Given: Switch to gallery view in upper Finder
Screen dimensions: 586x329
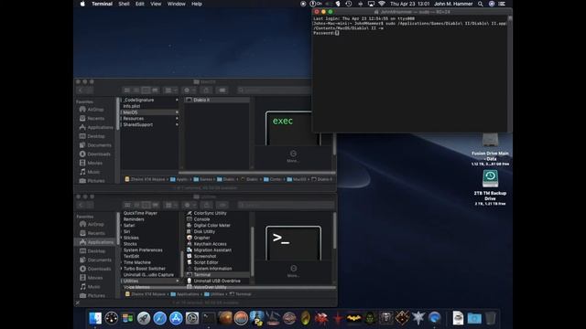Looking at the screenshot, I should pos(155,90).
